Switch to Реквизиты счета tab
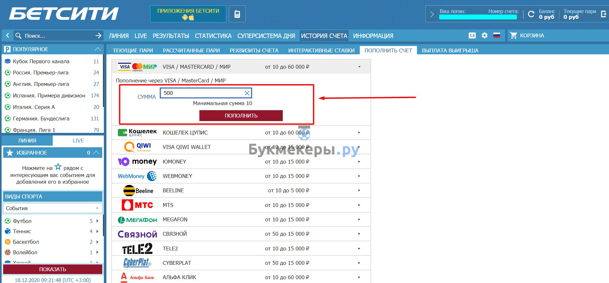The height and width of the screenshot is (283, 609). click(254, 50)
